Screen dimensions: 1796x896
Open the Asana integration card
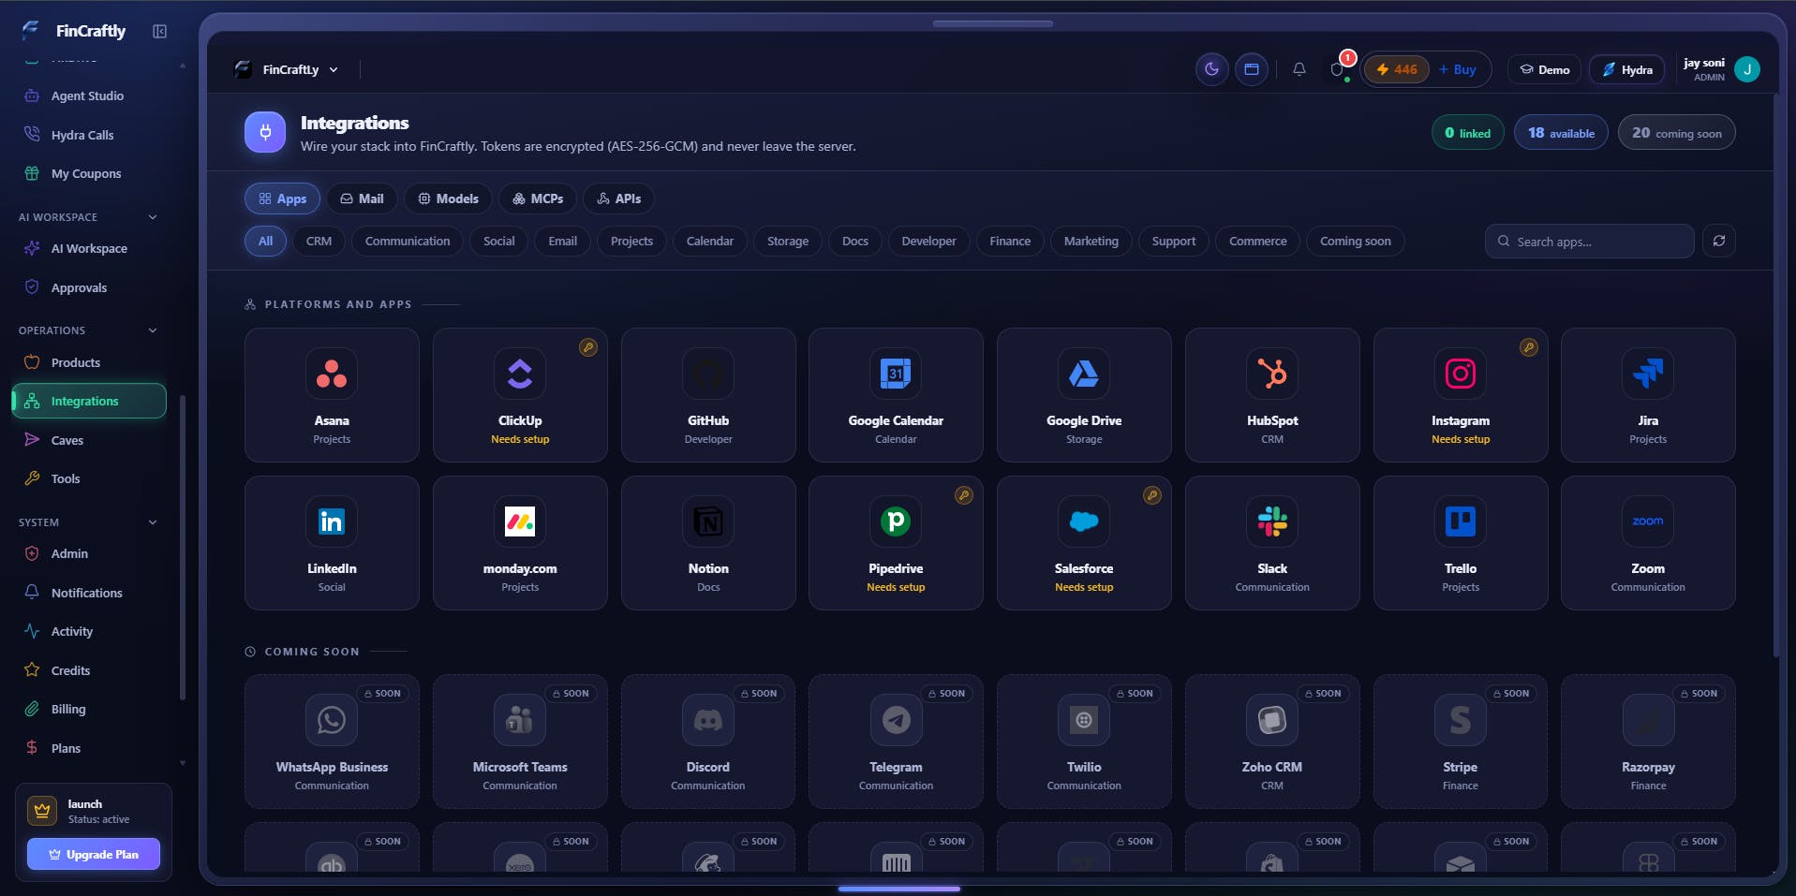[x=332, y=395]
